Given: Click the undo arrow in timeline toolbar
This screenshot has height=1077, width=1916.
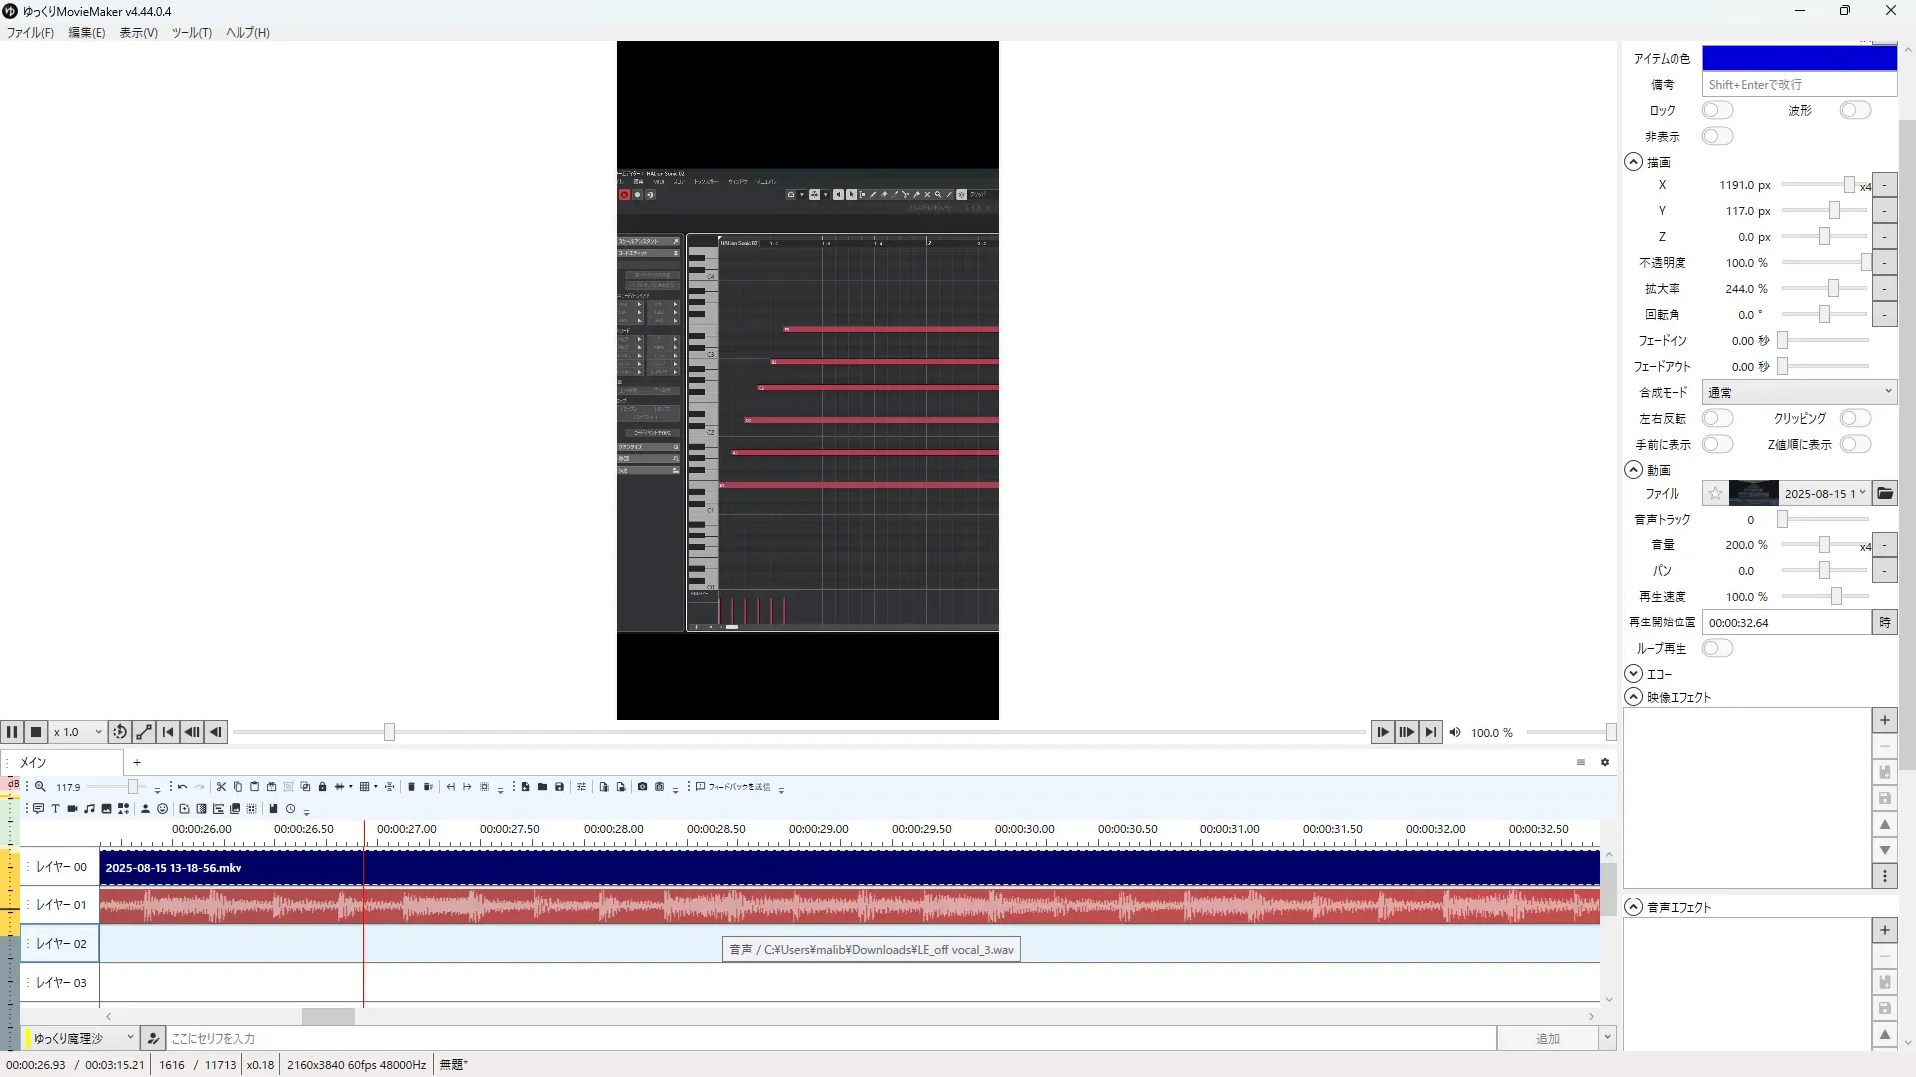Looking at the screenshot, I should coord(182,787).
